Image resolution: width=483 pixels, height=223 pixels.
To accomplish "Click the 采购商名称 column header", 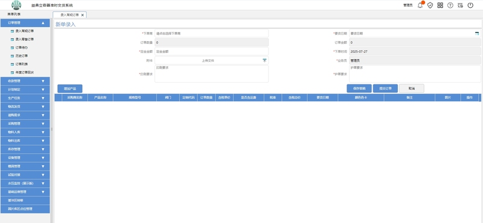I will coord(75,98).
